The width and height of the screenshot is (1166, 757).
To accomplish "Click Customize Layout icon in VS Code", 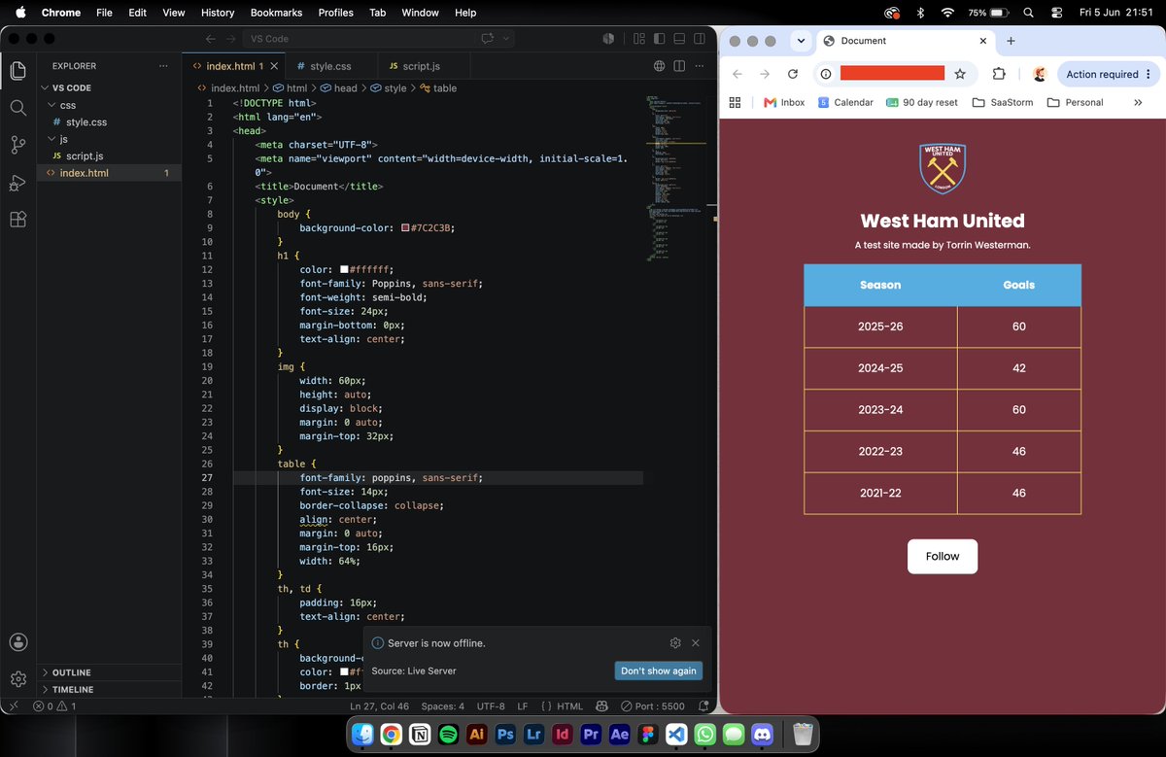I will 638,39.
